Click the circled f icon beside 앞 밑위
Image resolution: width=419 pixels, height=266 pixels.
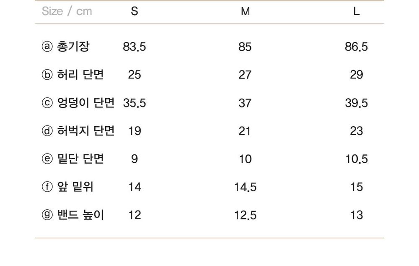coord(47,187)
